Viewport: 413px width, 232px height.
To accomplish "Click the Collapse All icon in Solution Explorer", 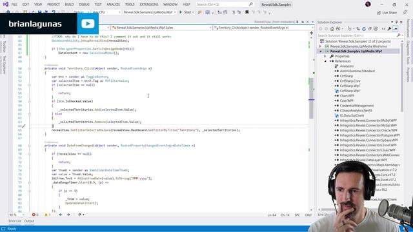I will point(370,28).
